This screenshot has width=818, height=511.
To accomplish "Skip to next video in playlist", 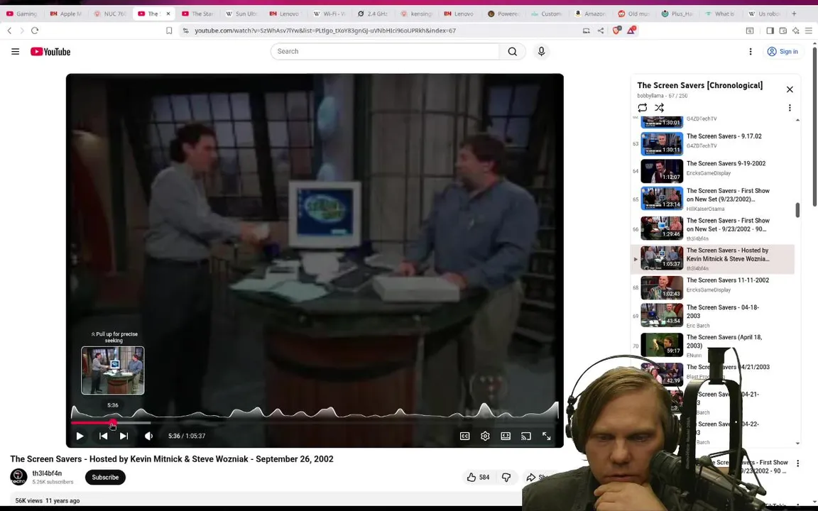I will coord(124,436).
